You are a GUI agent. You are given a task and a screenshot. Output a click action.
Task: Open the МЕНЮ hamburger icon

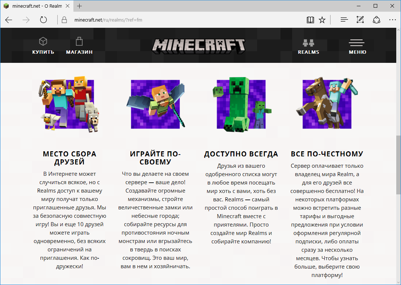(x=357, y=43)
